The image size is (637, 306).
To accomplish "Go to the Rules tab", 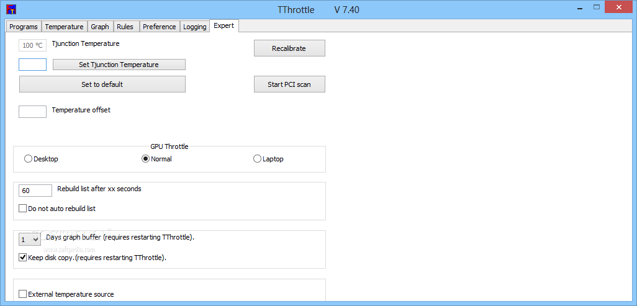I will pos(125,27).
